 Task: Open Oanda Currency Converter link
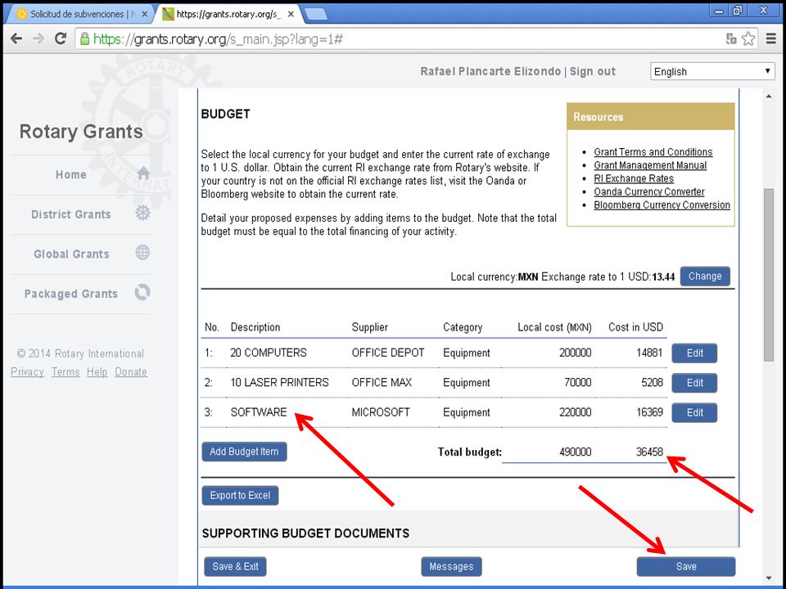[649, 191]
